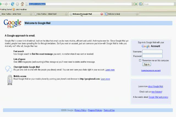This screenshot has width=176, height=117.
Task: Reload the page with the blue refresh icon
Action: 12,4
